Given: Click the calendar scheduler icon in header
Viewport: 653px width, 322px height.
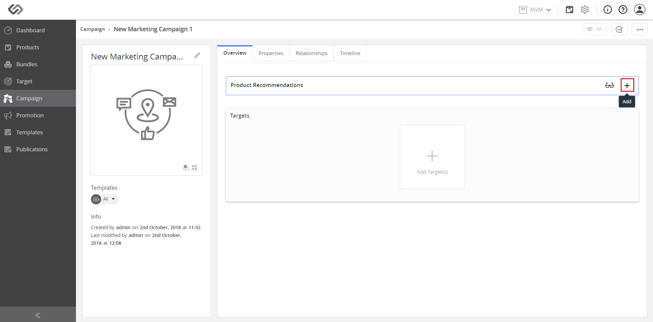Looking at the screenshot, I should click(x=570, y=10).
